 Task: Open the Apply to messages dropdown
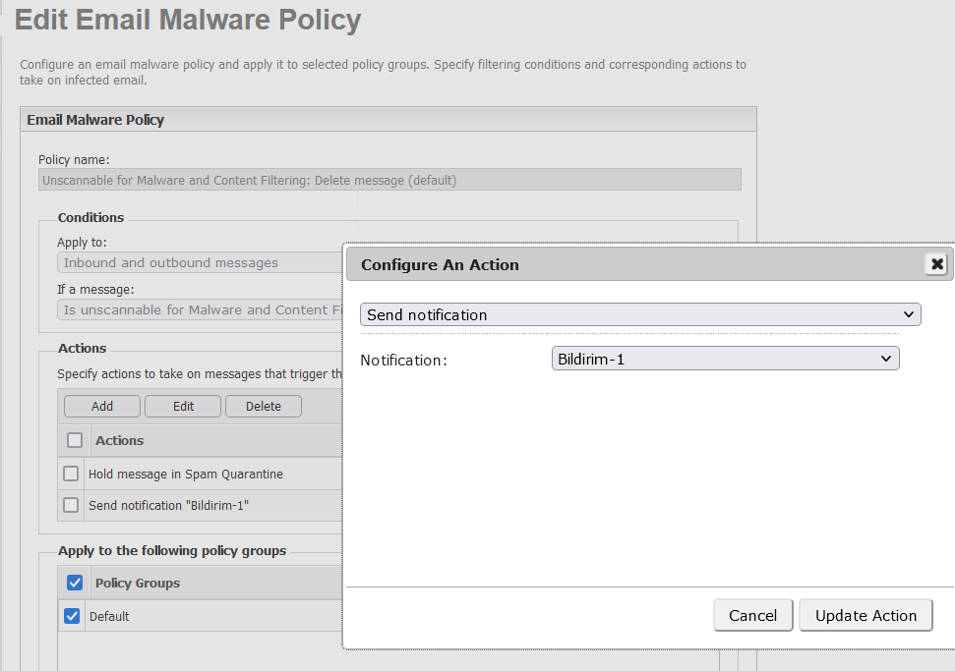197,262
